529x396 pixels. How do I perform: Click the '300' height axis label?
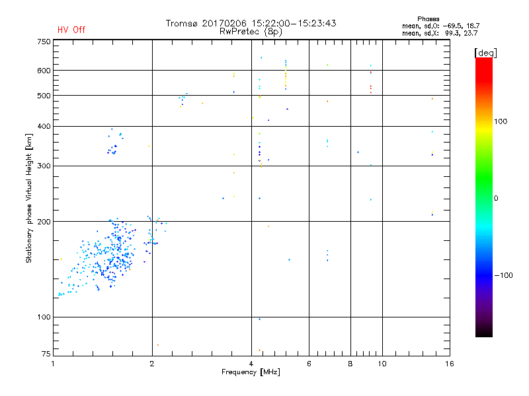[44, 166]
